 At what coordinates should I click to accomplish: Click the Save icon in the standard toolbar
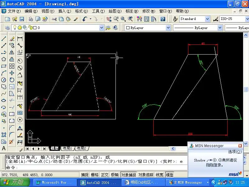[x=22, y=19]
